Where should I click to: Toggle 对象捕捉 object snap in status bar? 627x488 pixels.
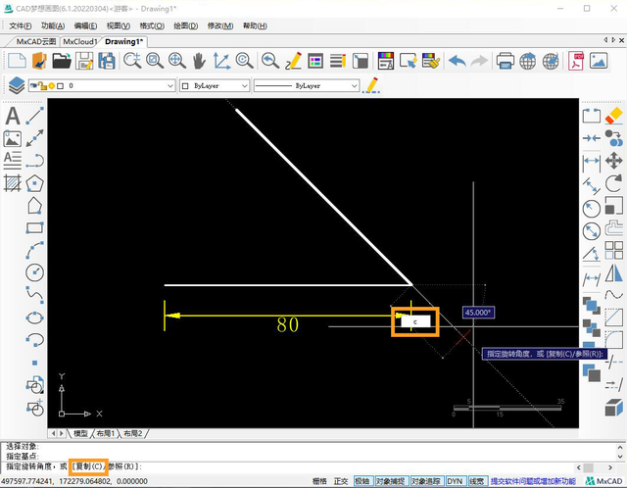click(390, 481)
